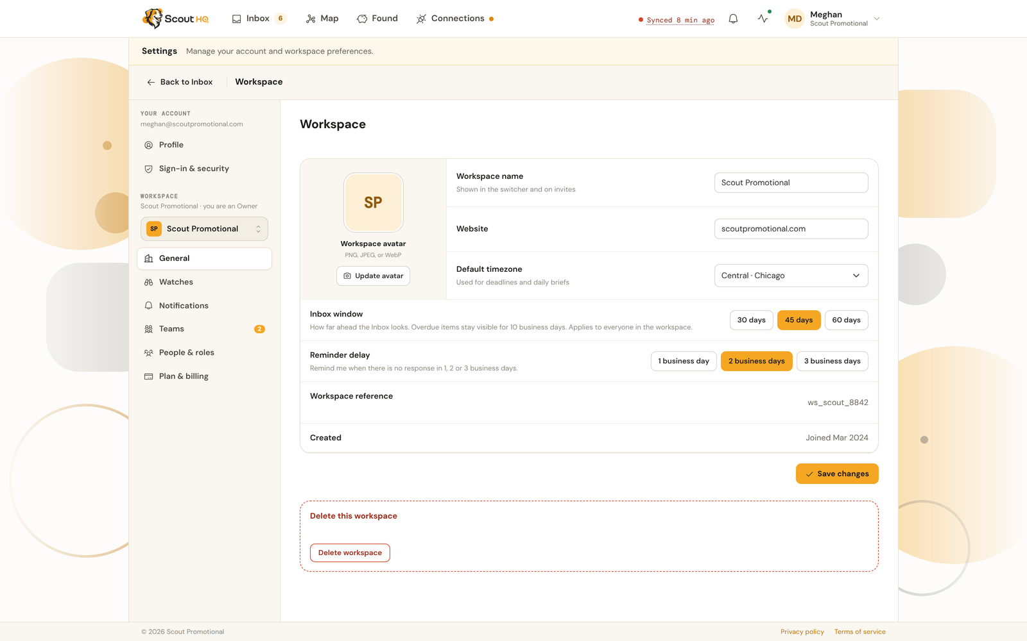Expand the Meghan account menu chevron
The image size is (1027, 641).
[x=877, y=19]
